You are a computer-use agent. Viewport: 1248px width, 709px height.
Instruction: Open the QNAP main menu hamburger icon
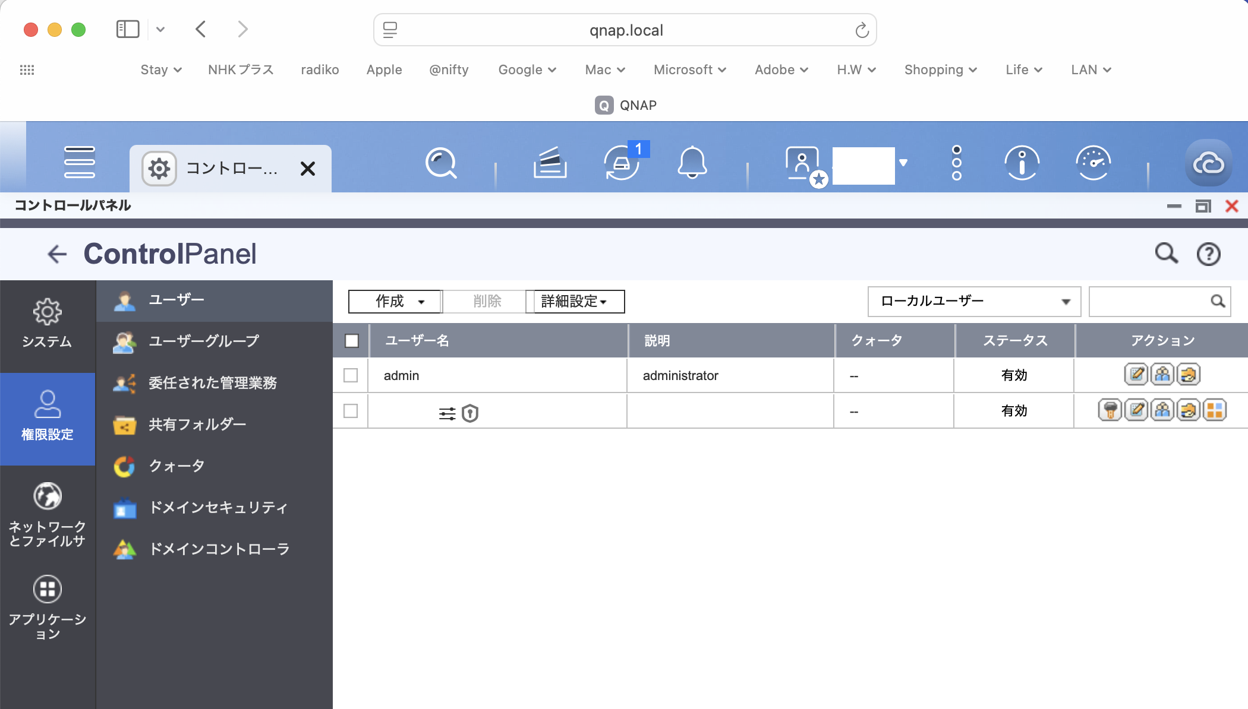coord(80,162)
